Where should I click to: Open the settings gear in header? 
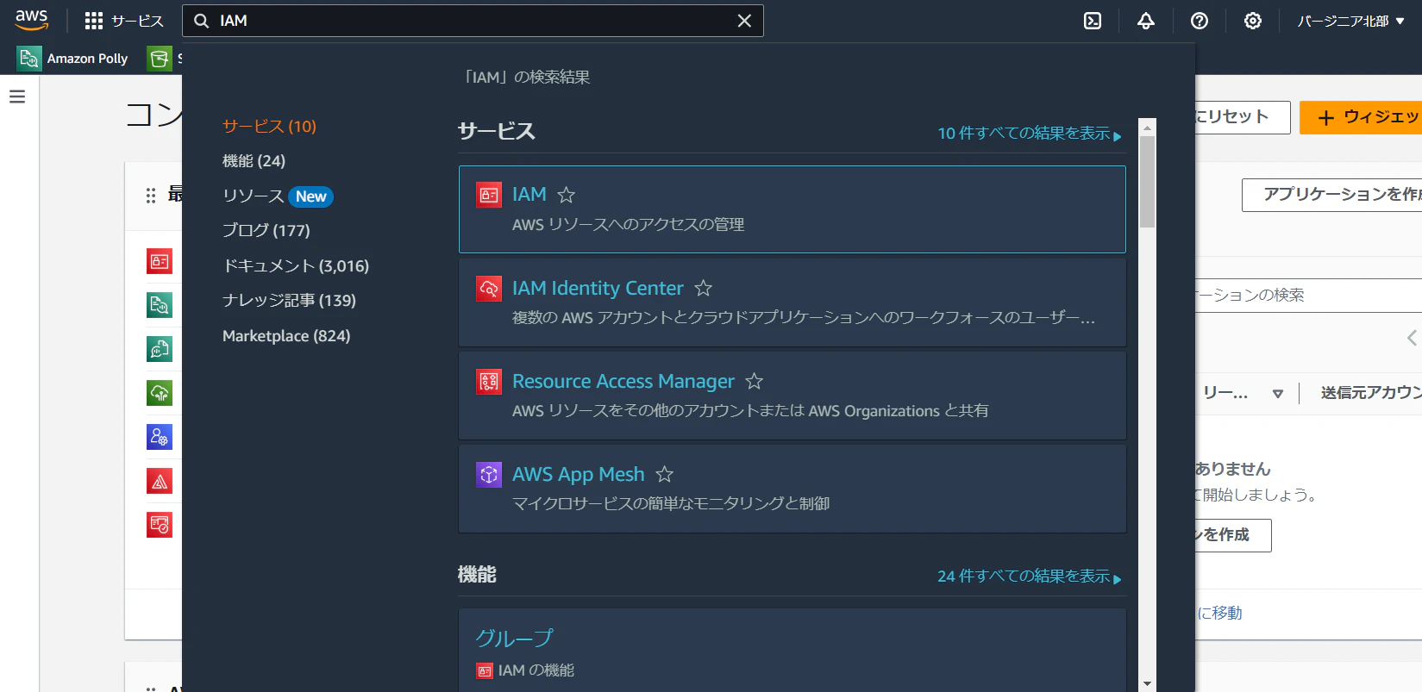point(1253,21)
